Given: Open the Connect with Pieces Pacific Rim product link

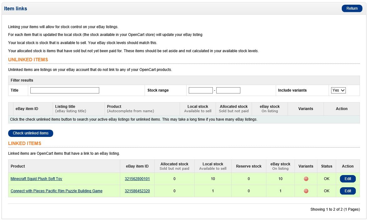Looking at the screenshot, I should tap(56, 191).
